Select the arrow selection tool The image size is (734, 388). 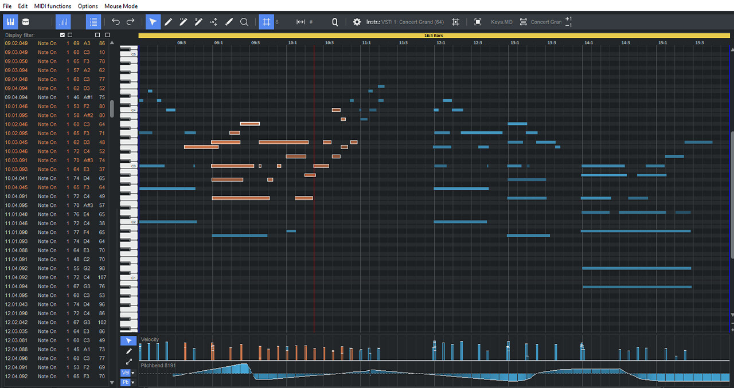[153, 22]
